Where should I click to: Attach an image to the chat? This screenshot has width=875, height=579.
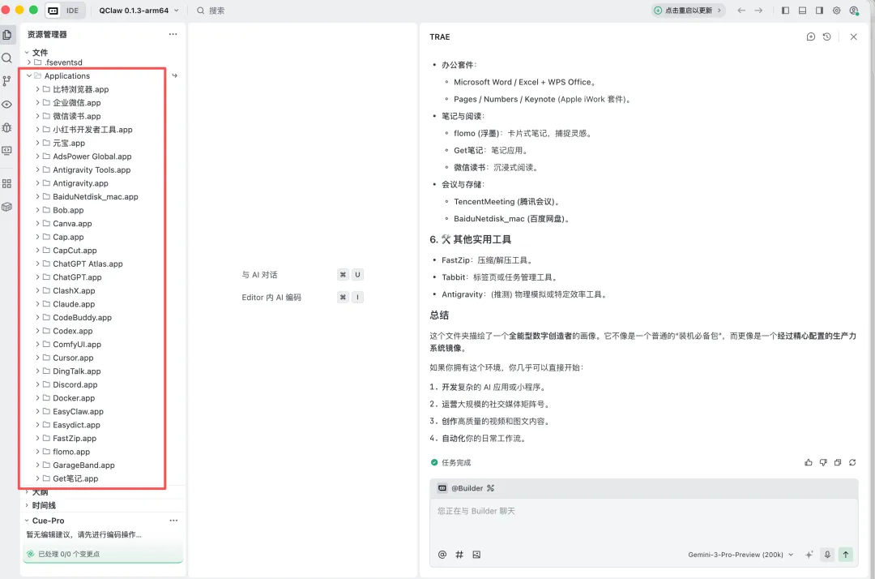pos(476,555)
